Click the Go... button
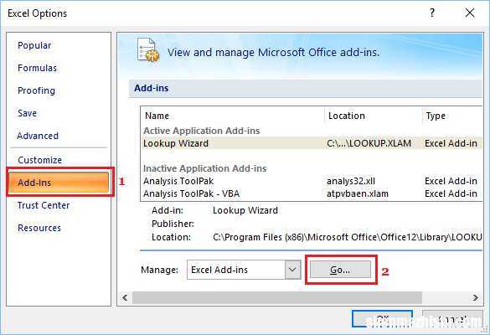The height and width of the screenshot is (335, 490). pos(340,270)
